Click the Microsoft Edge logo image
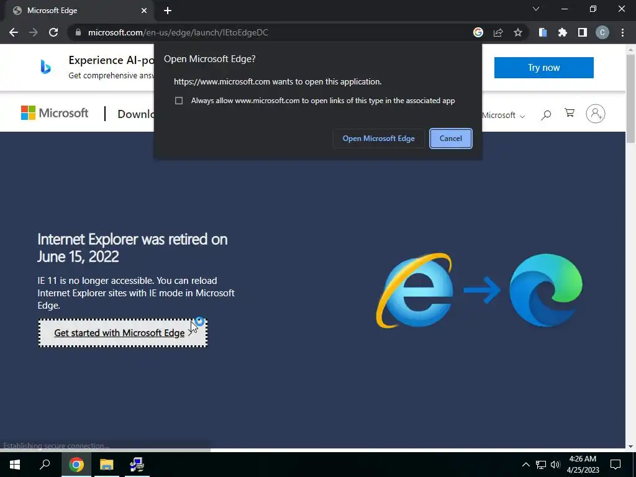The image size is (636, 477). tap(546, 290)
